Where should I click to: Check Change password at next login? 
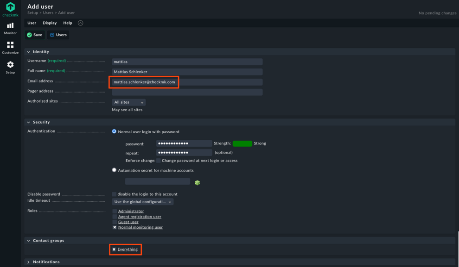(158, 161)
